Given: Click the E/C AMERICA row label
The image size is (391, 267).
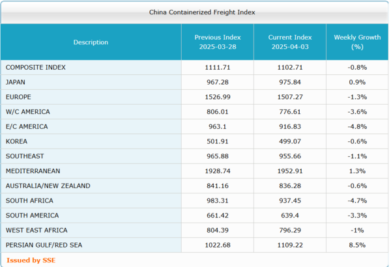Looking at the screenshot, I should tap(27, 126).
